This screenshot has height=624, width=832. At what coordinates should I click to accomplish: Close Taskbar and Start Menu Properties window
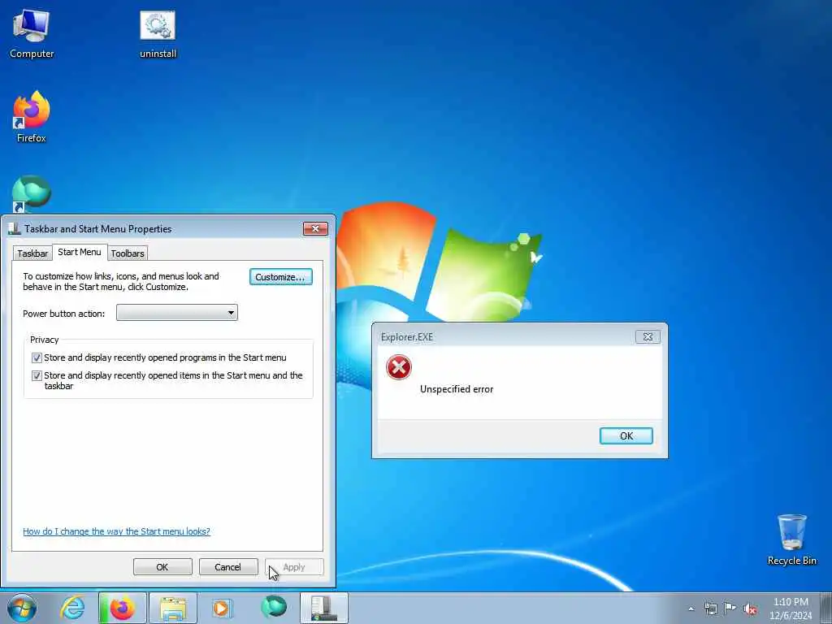pyautogui.click(x=315, y=228)
